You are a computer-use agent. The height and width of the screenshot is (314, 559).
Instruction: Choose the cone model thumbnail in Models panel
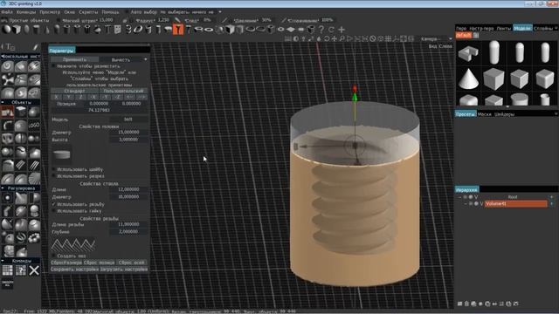click(x=468, y=78)
